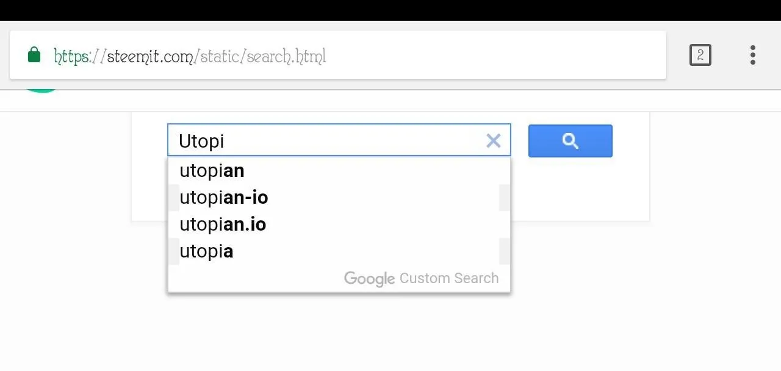
Task: Open Chrome's three-dot overflow menu
Action: point(753,55)
